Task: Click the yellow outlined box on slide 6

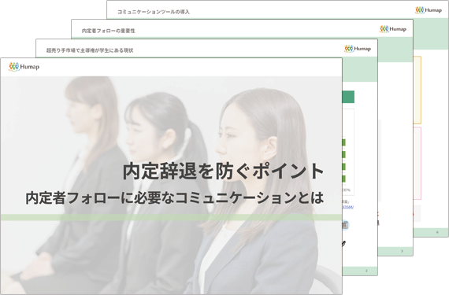Action: 417,90
